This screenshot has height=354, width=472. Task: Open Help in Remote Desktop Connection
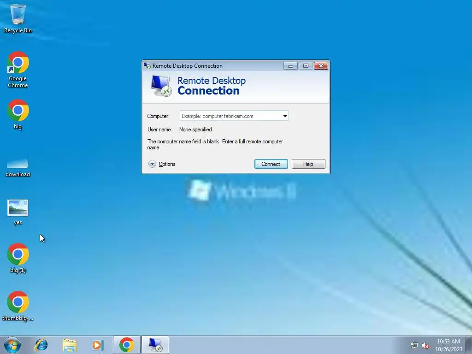(x=308, y=164)
